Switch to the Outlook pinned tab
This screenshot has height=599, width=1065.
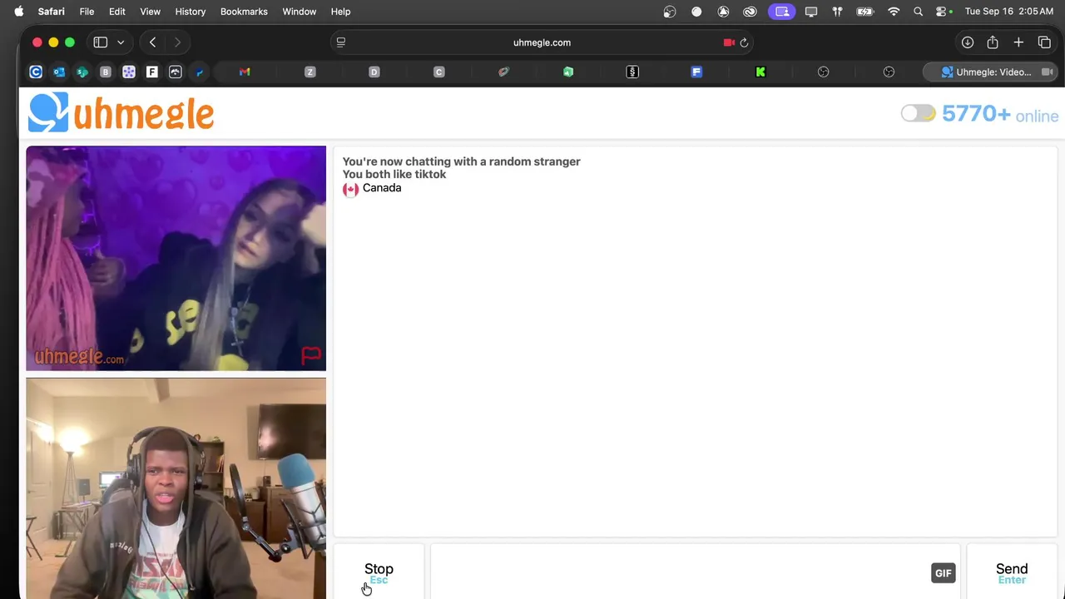(x=59, y=72)
